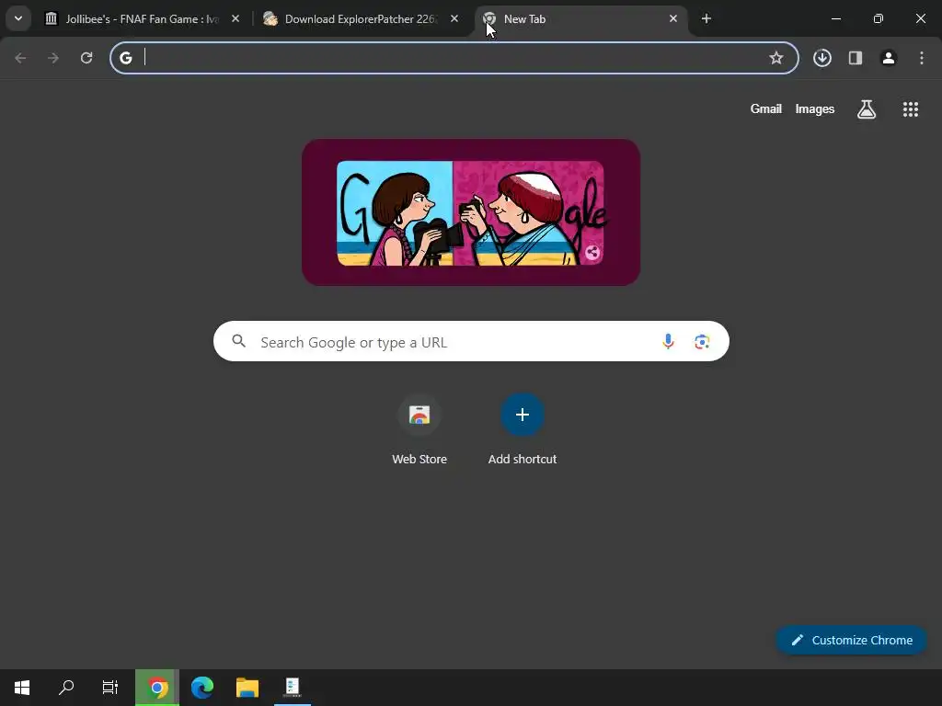Close the New Tab tab
Image resolution: width=942 pixels, height=706 pixels.
tap(673, 18)
